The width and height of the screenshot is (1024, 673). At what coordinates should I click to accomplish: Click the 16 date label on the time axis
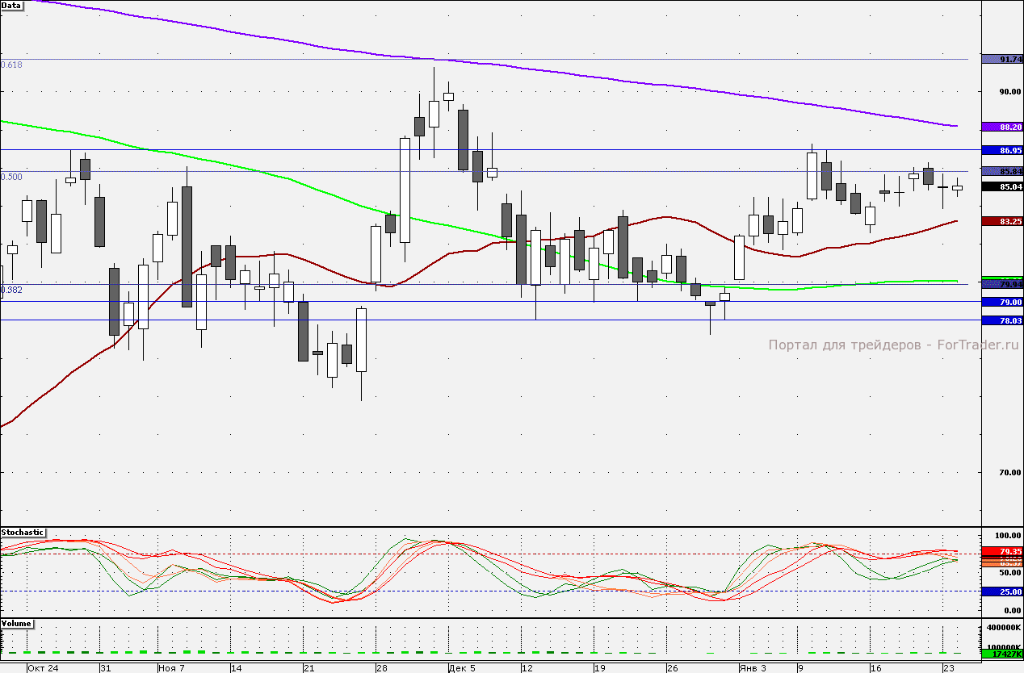(875, 668)
